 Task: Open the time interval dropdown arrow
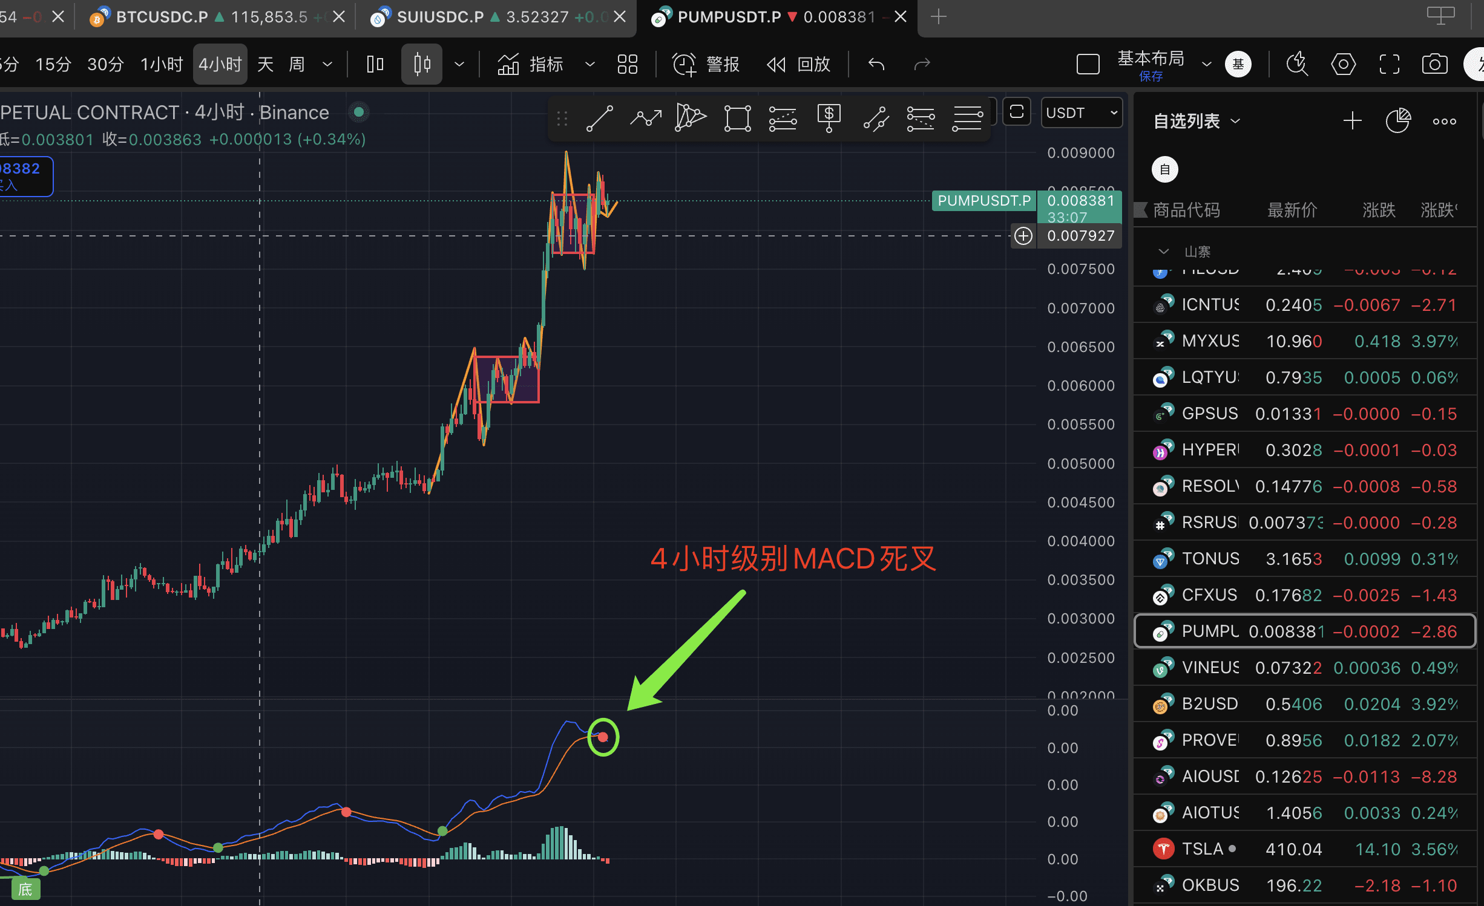point(327,64)
